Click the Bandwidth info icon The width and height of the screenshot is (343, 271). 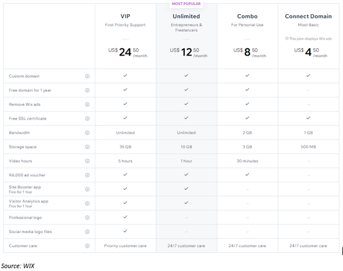click(x=87, y=133)
